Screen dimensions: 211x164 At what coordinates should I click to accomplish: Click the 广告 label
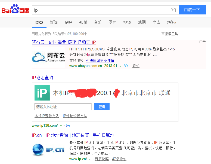pos(202,42)
